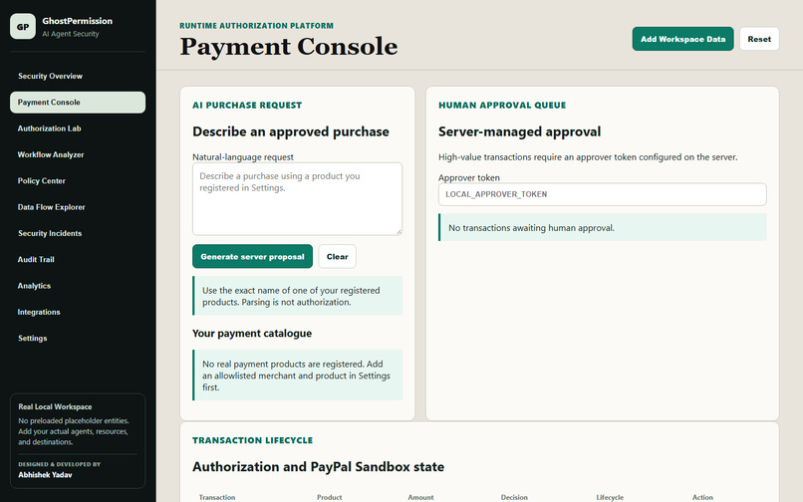Click Add Workspace Data button
Screen dimensions: 803x502
coord(682,39)
